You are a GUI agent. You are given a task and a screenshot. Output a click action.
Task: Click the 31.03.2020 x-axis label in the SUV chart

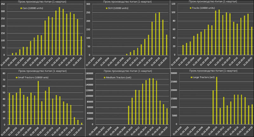(x=163, y=61)
